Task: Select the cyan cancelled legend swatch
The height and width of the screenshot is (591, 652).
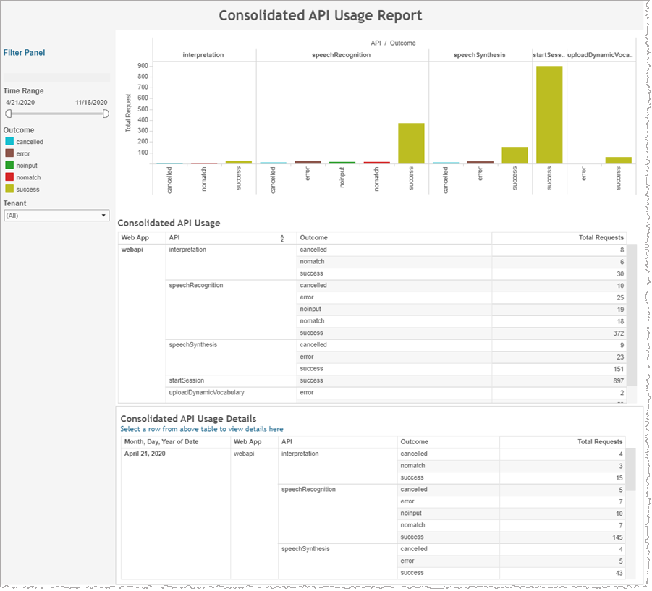Action: coord(9,142)
